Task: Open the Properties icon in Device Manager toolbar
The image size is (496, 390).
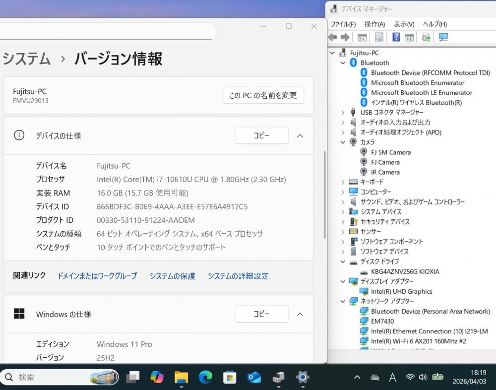Action: [x=379, y=37]
